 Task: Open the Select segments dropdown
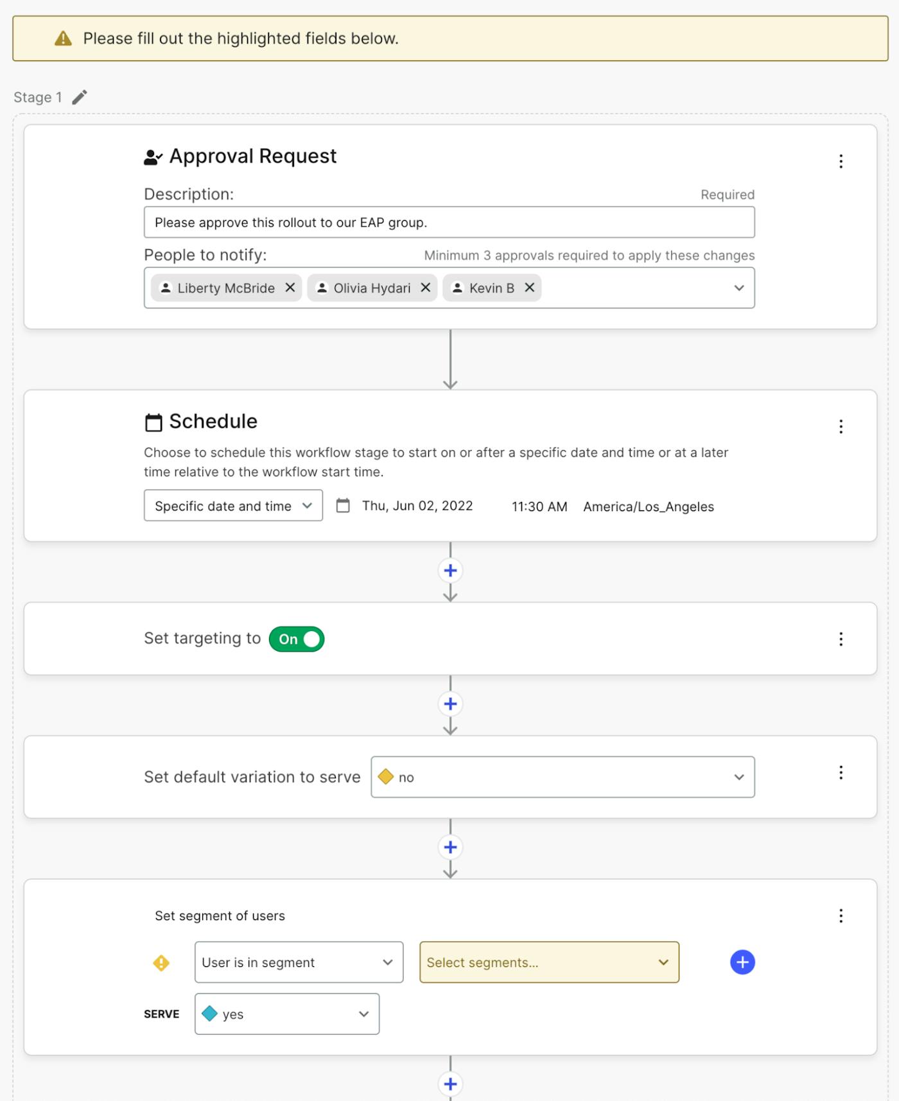tap(549, 962)
